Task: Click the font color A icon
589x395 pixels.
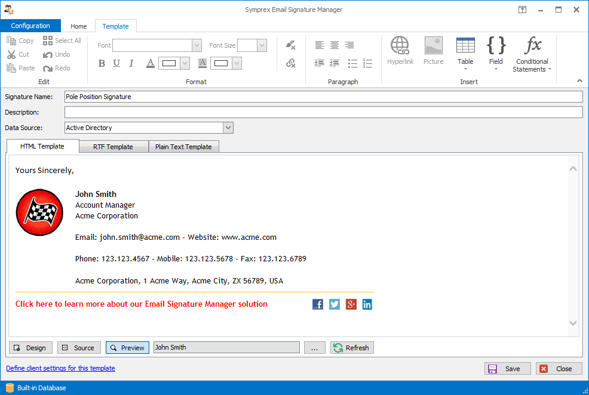Action: pos(151,63)
